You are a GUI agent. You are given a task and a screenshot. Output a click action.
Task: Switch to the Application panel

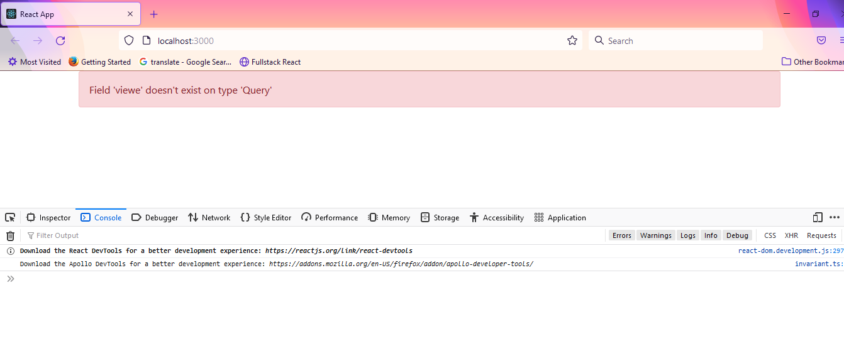[560, 218]
